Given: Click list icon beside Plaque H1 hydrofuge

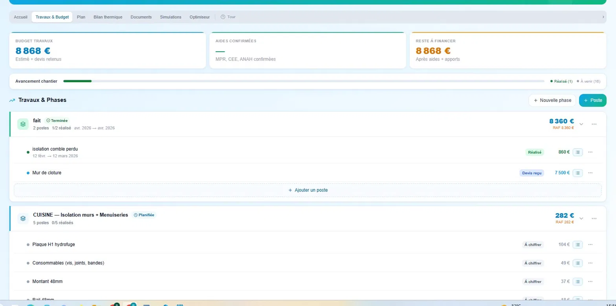Looking at the screenshot, I should (x=577, y=245).
